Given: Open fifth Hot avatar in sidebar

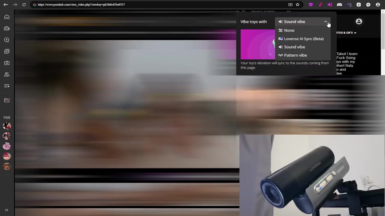Looking at the screenshot, I should [7, 166].
